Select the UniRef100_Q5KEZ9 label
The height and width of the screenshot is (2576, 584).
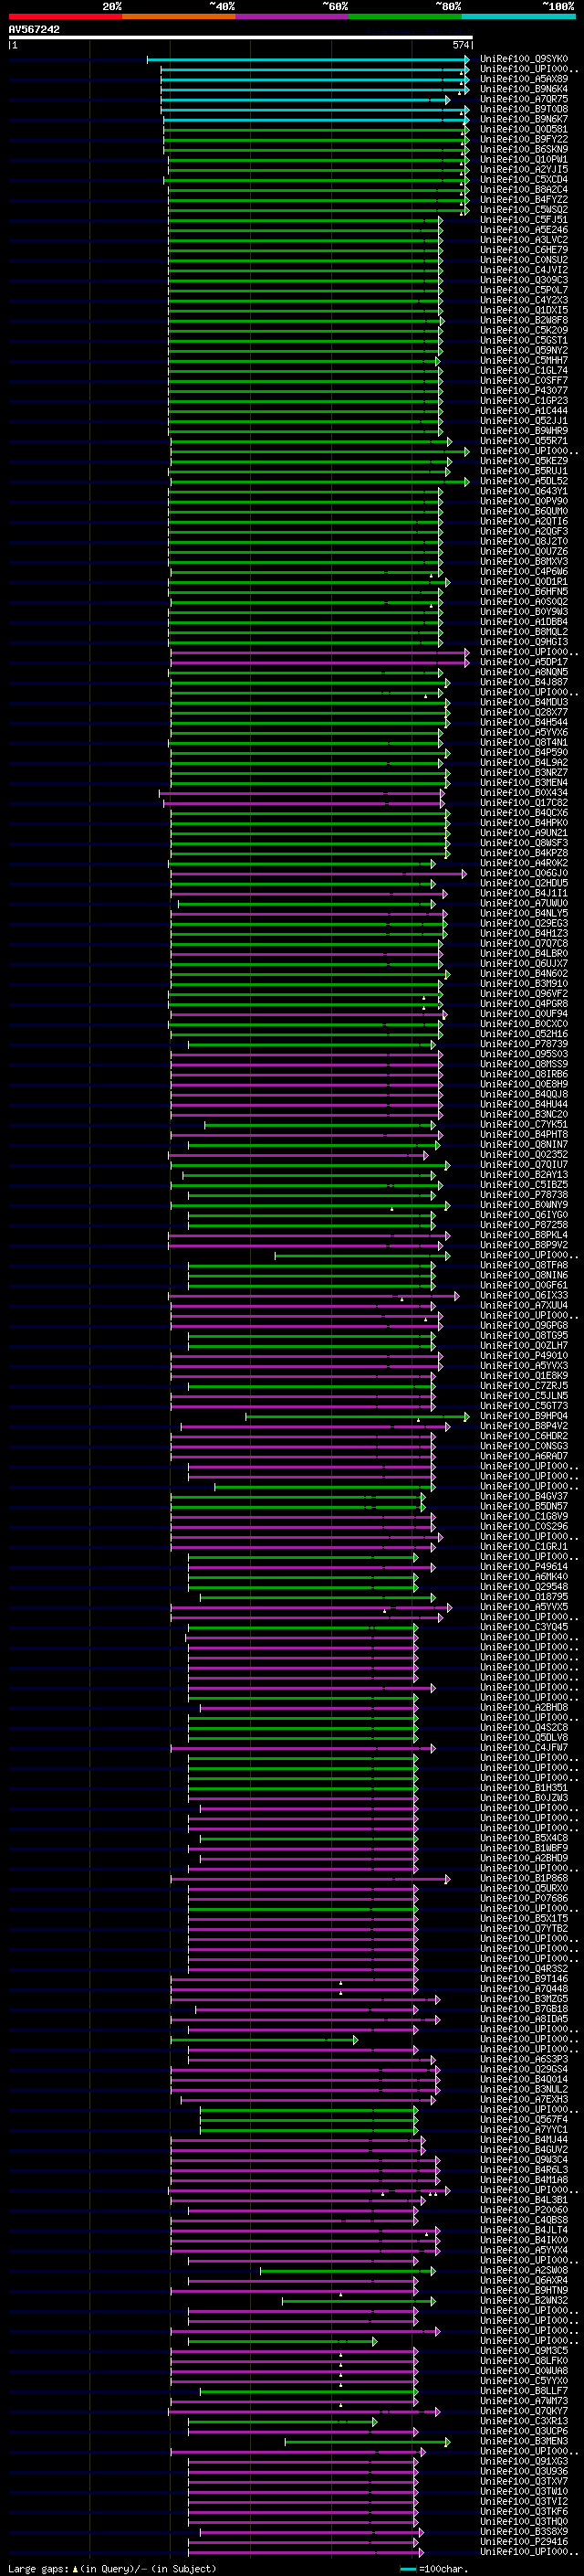point(524,461)
